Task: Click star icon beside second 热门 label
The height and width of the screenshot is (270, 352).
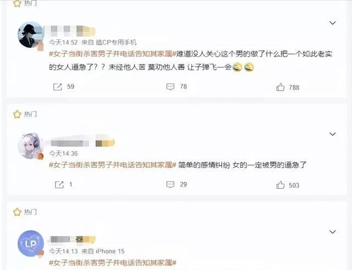Action: pyautogui.click(x=17, y=114)
